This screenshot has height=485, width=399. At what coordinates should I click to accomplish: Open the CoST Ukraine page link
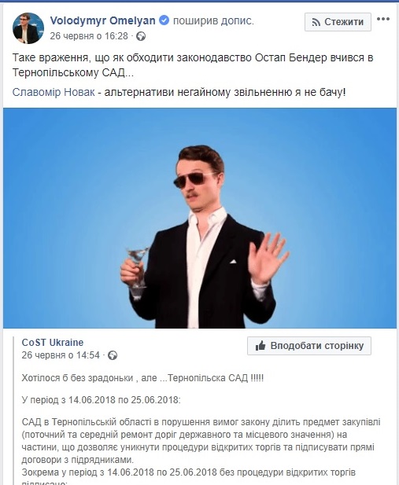pyautogui.click(x=53, y=343)
